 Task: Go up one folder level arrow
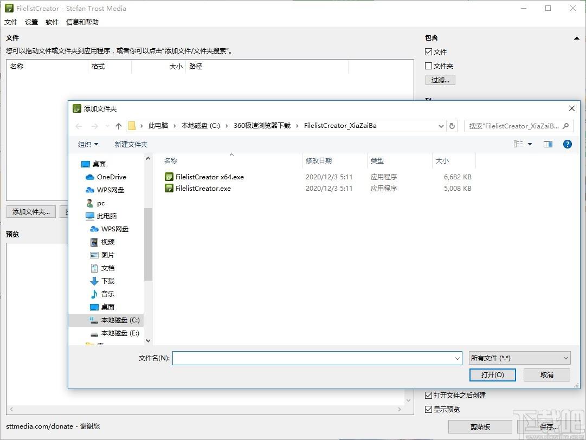(119, 126)
